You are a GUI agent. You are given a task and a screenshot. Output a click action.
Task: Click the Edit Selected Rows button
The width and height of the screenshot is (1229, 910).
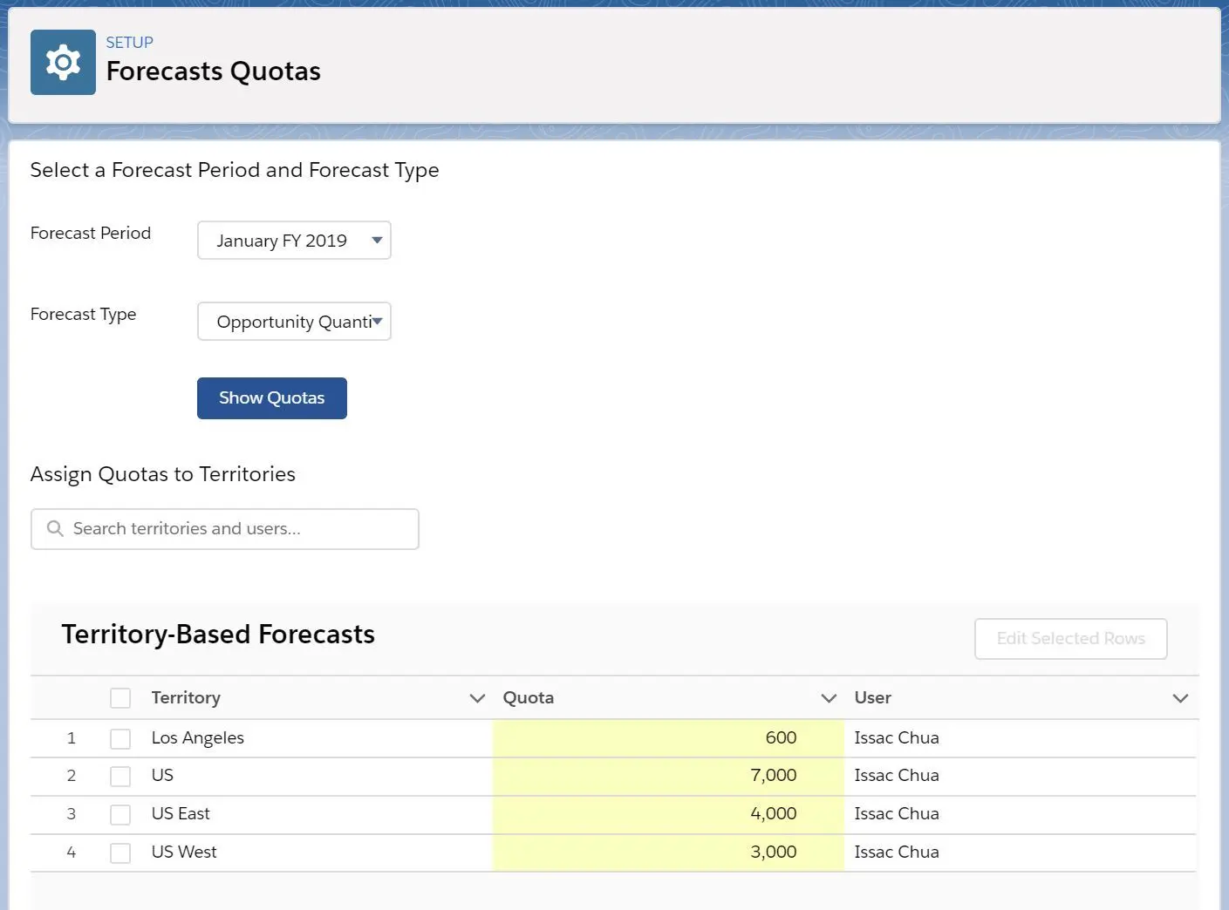coord(1071,639)
